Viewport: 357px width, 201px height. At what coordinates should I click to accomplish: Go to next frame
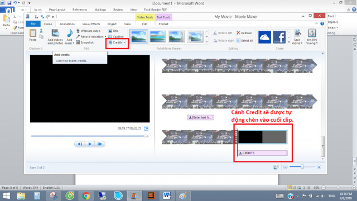[100, 144]
